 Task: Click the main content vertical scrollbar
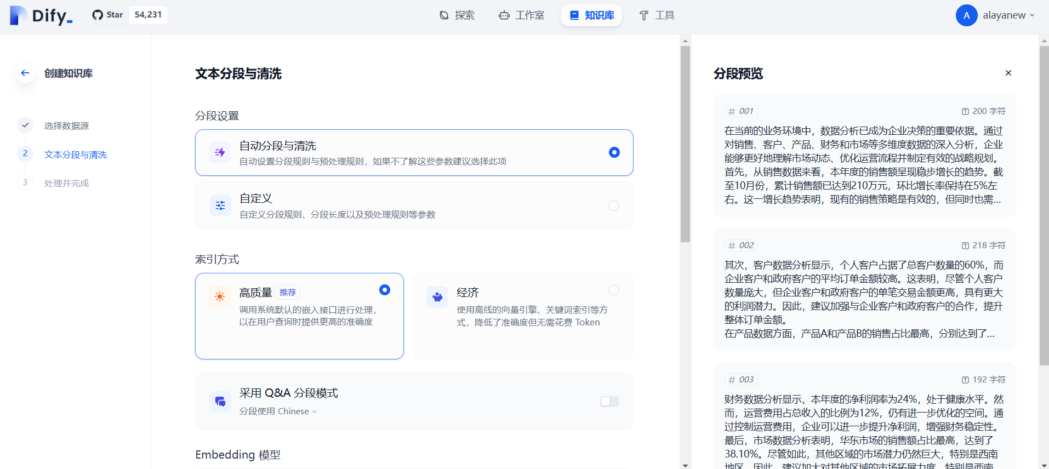[685, 144]
